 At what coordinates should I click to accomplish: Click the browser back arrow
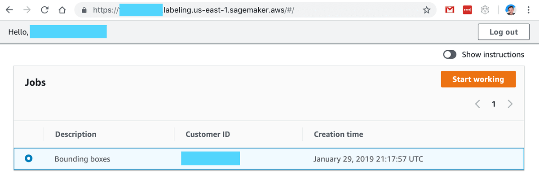[10, 10]
